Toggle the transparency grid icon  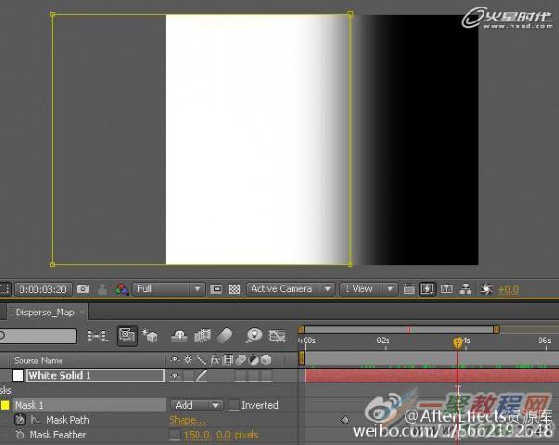pos(235,289)
